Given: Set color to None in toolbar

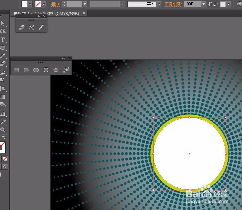Looking at the screenshot, I should (x=5, y=159).
